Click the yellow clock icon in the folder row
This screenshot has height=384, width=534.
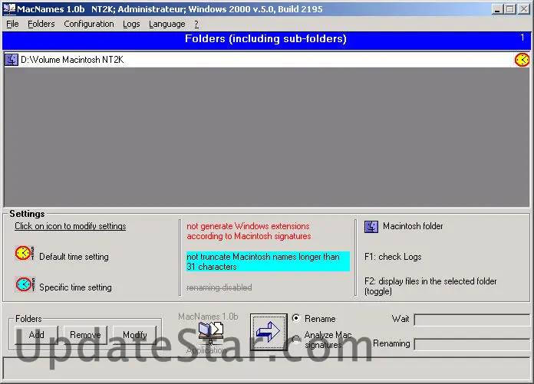click(522, 60)
